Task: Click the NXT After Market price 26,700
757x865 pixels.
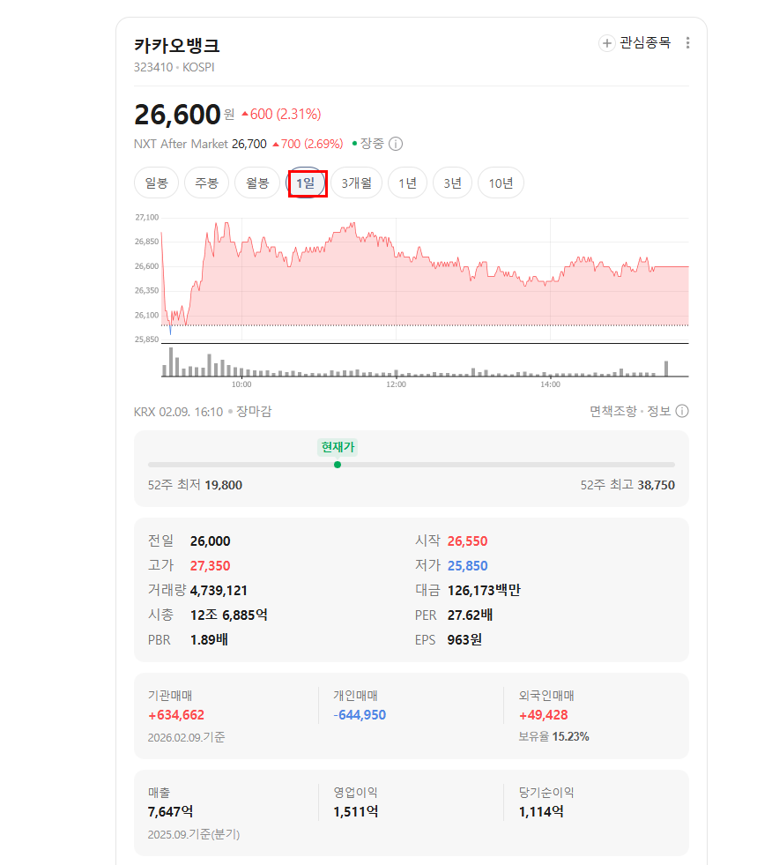Action: (249, 144)
